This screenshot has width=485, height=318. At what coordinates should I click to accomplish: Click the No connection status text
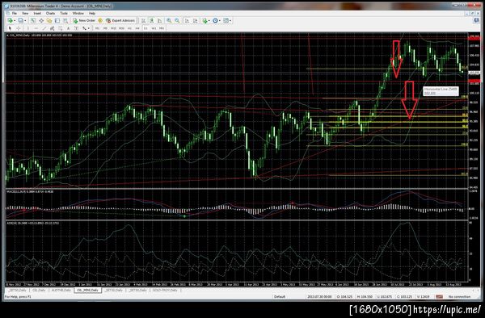tap(459, 297)
